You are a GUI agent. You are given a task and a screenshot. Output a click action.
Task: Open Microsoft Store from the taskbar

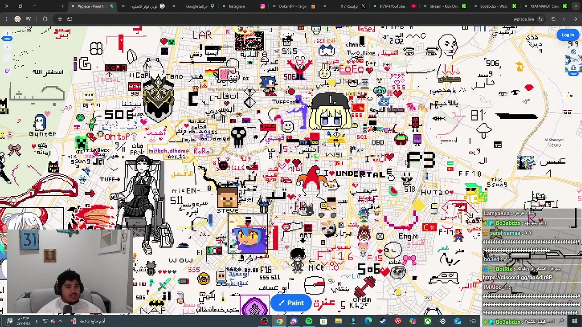click(323, 322)
